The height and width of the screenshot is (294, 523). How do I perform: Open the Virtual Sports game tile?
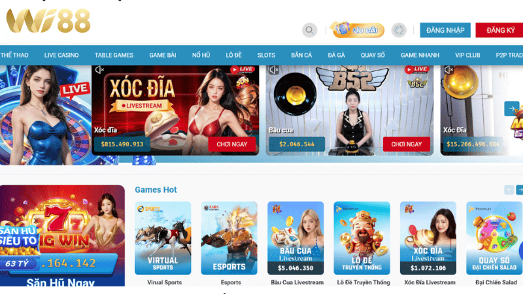[163, 238]
